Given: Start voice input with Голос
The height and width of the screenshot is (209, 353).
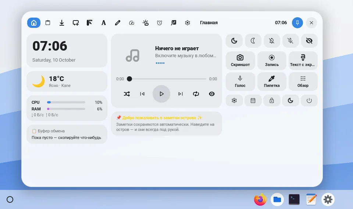Looking at the screenshot, I should coord(240,81).
